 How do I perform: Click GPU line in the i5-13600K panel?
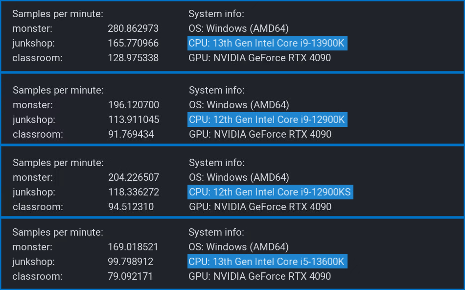260,276
